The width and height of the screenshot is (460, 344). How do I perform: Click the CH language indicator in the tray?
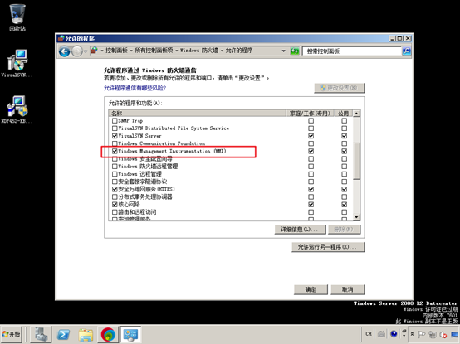pos(369,334)
